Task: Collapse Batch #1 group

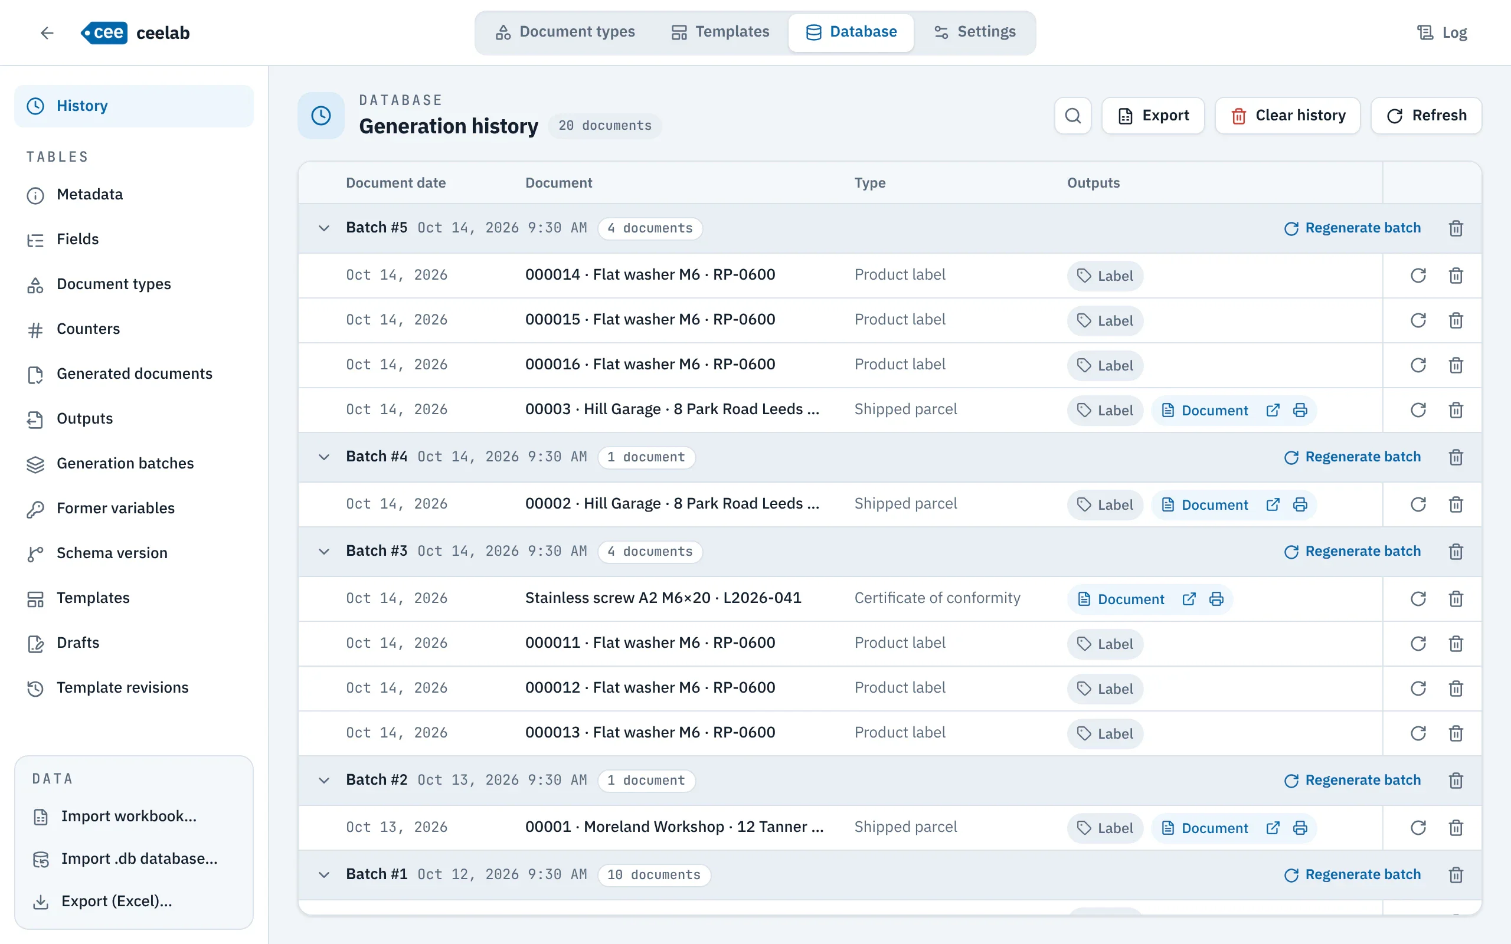Action: 323,875
